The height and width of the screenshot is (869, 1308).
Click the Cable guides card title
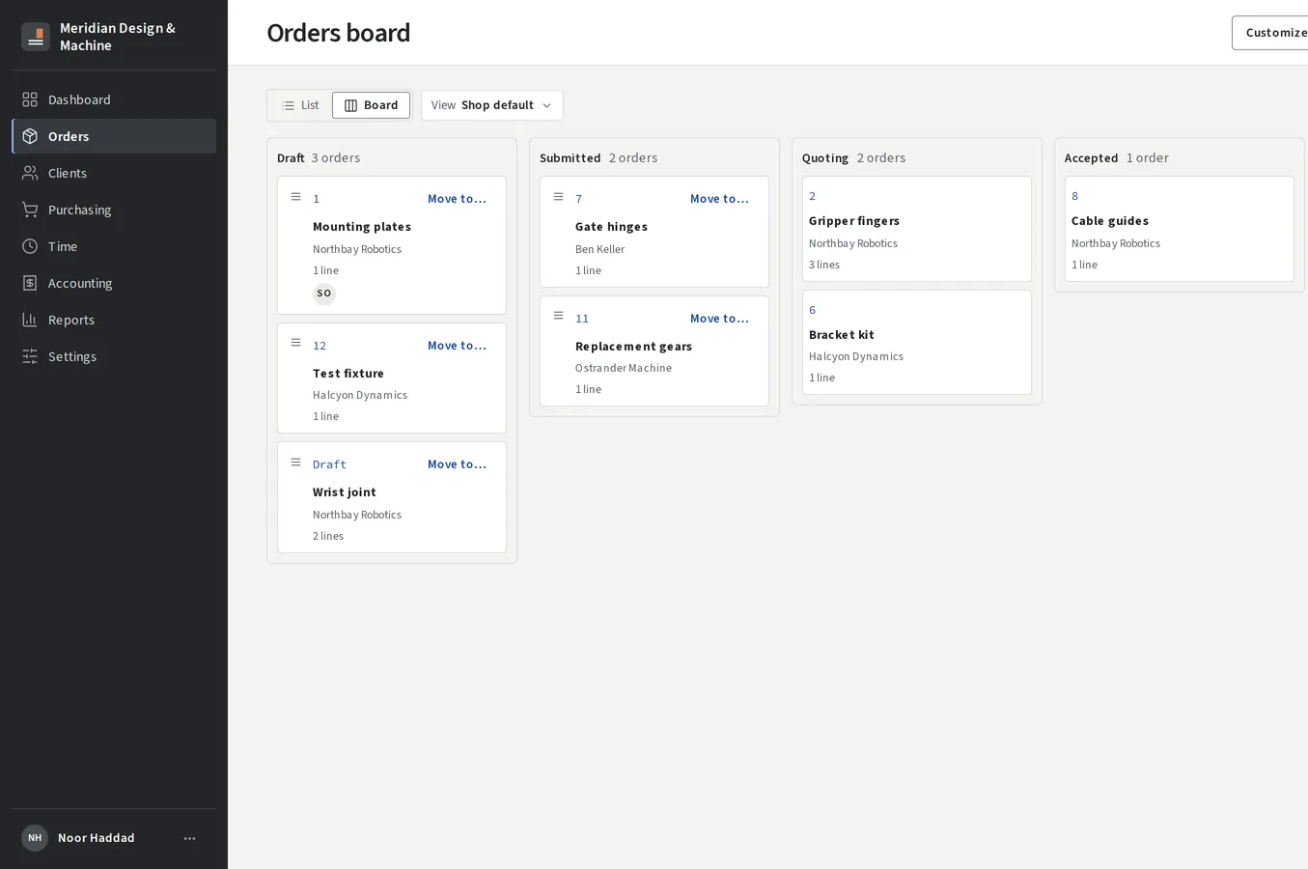coord(1110,221)
